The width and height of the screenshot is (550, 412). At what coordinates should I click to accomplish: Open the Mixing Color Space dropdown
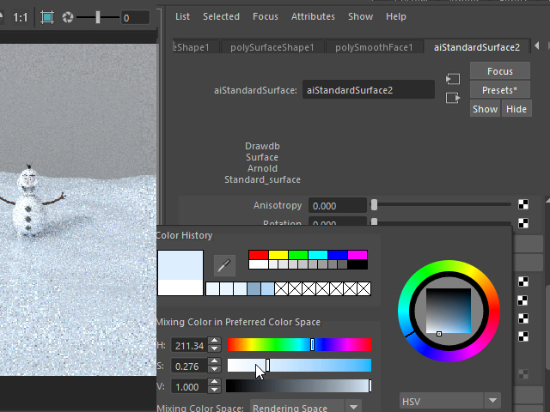[x=305, y=408]
